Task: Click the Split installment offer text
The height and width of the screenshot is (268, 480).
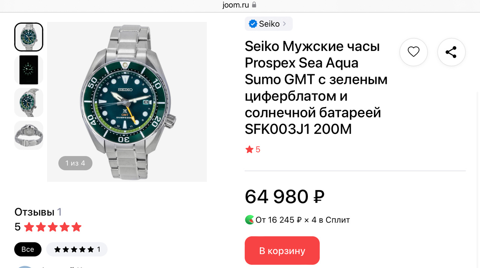Action: pyautogui.click(x=303, y=220)
